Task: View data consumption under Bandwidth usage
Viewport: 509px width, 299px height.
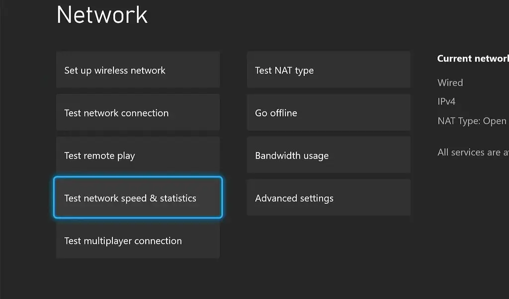Action: [x=329, y=155]
